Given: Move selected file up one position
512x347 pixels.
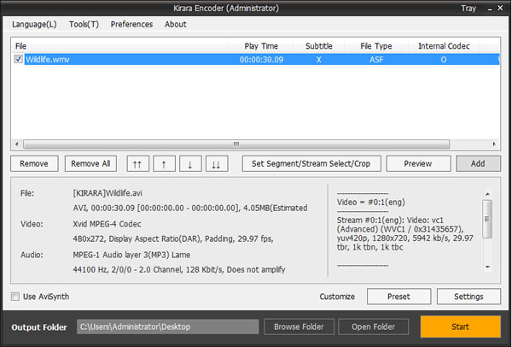Looking at the screenshot, I should tap(164, 163).
